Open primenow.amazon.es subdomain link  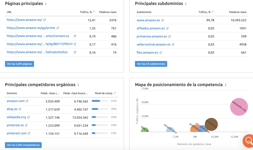[152, 36]
